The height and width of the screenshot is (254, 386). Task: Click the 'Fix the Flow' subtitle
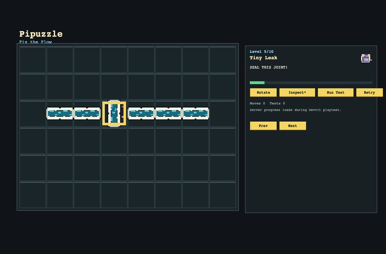[35, 42]
